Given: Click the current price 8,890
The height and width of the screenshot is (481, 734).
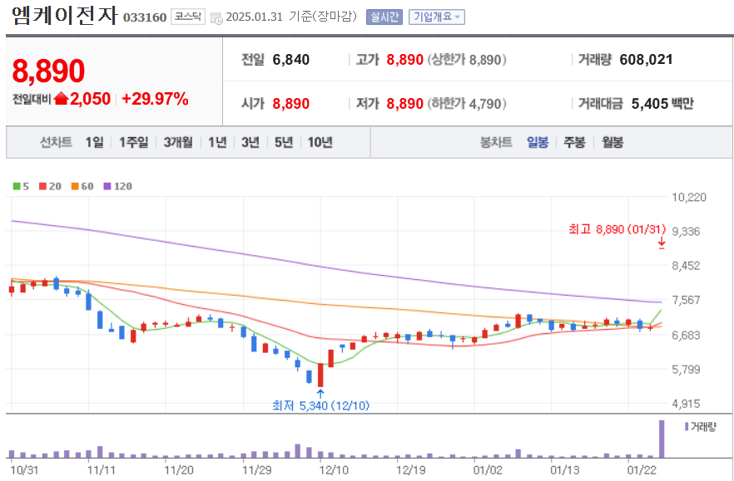Looking at the screenshot, I should [x=48, y=71].
